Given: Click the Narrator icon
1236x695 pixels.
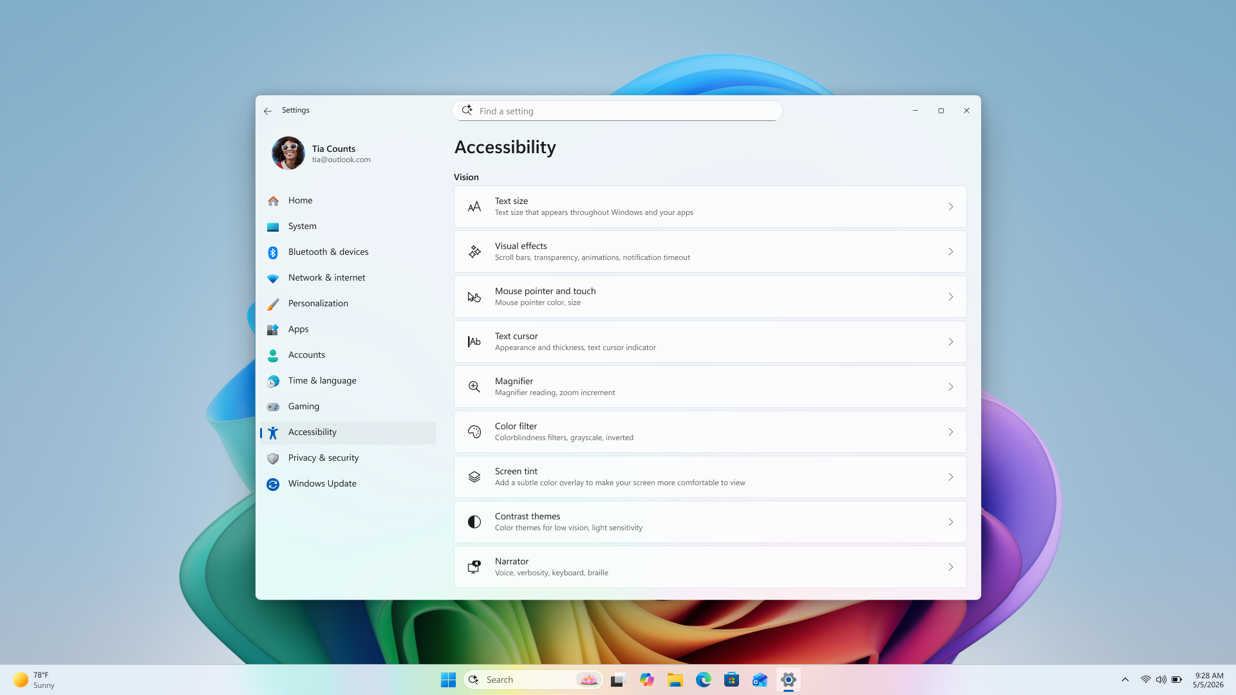Looking at the screenshot, I should 474,567.
